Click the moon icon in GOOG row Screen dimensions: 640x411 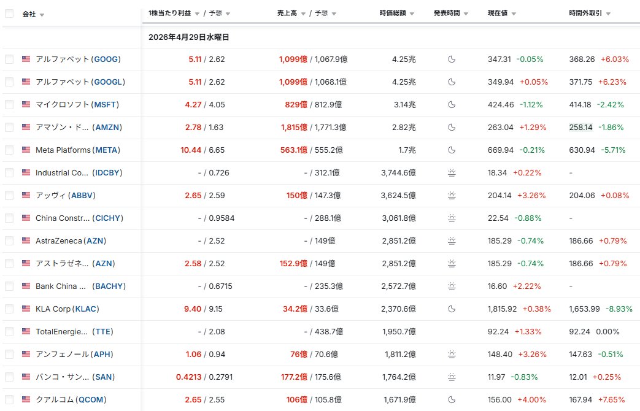click(452, 59)
